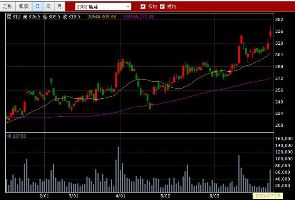The width and height of the screenshot is (295, 200).
Task: Select the 月 monthly chart period
Action: tap(60, 6)
